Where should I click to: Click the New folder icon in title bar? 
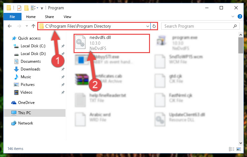click(26, 8)
